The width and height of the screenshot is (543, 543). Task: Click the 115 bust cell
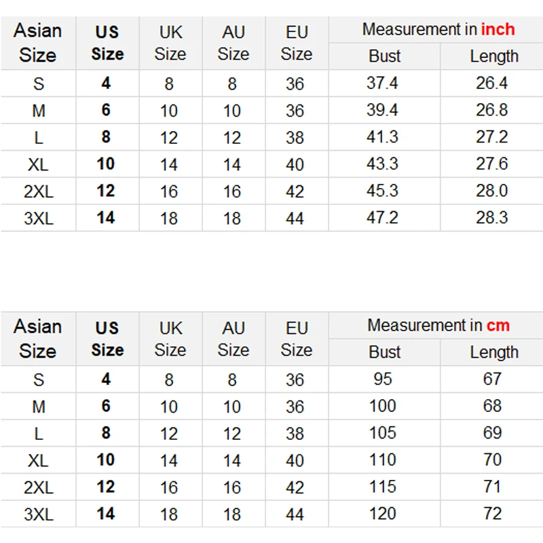point(383,487)
